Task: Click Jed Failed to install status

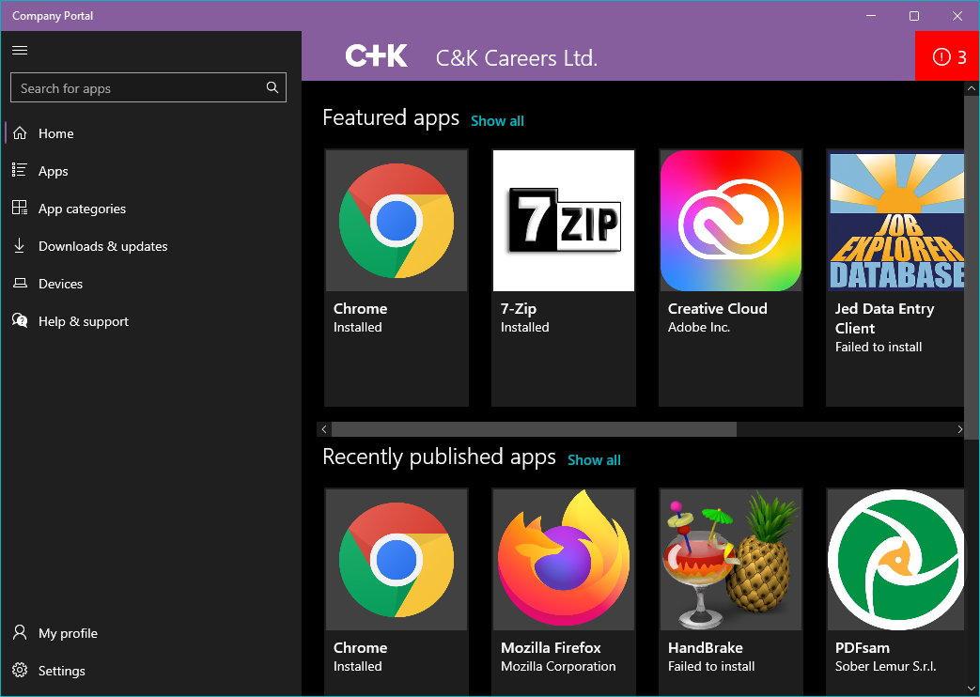Action: [879, 347]
